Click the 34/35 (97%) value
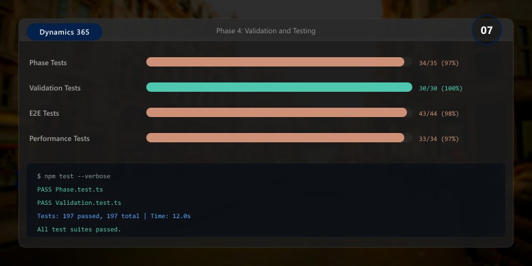 click(439, 63)
